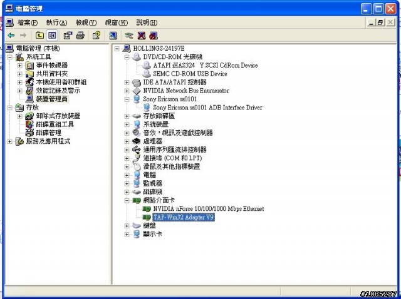
Task: Toggle the Show/Hide console tree icon
Action: point(52,36)
